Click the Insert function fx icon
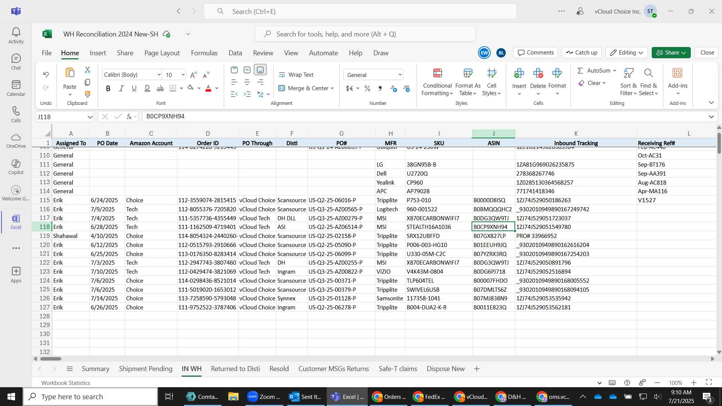722x406 pixels. pyautogui.click(x=129, y=117)
